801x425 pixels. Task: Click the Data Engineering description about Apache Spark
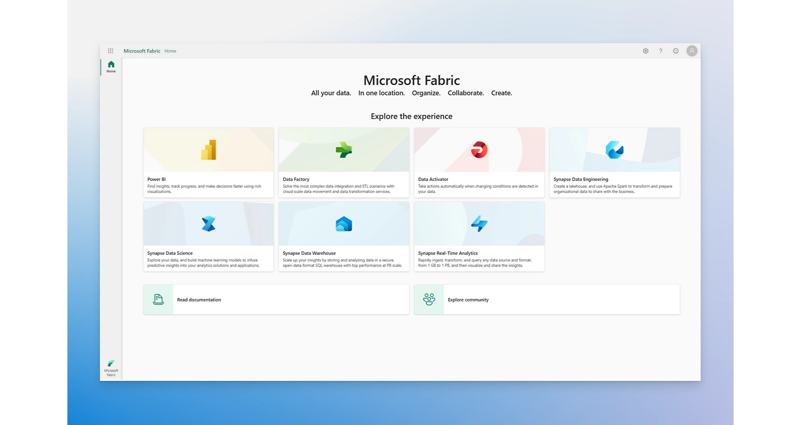pos(613,189)
